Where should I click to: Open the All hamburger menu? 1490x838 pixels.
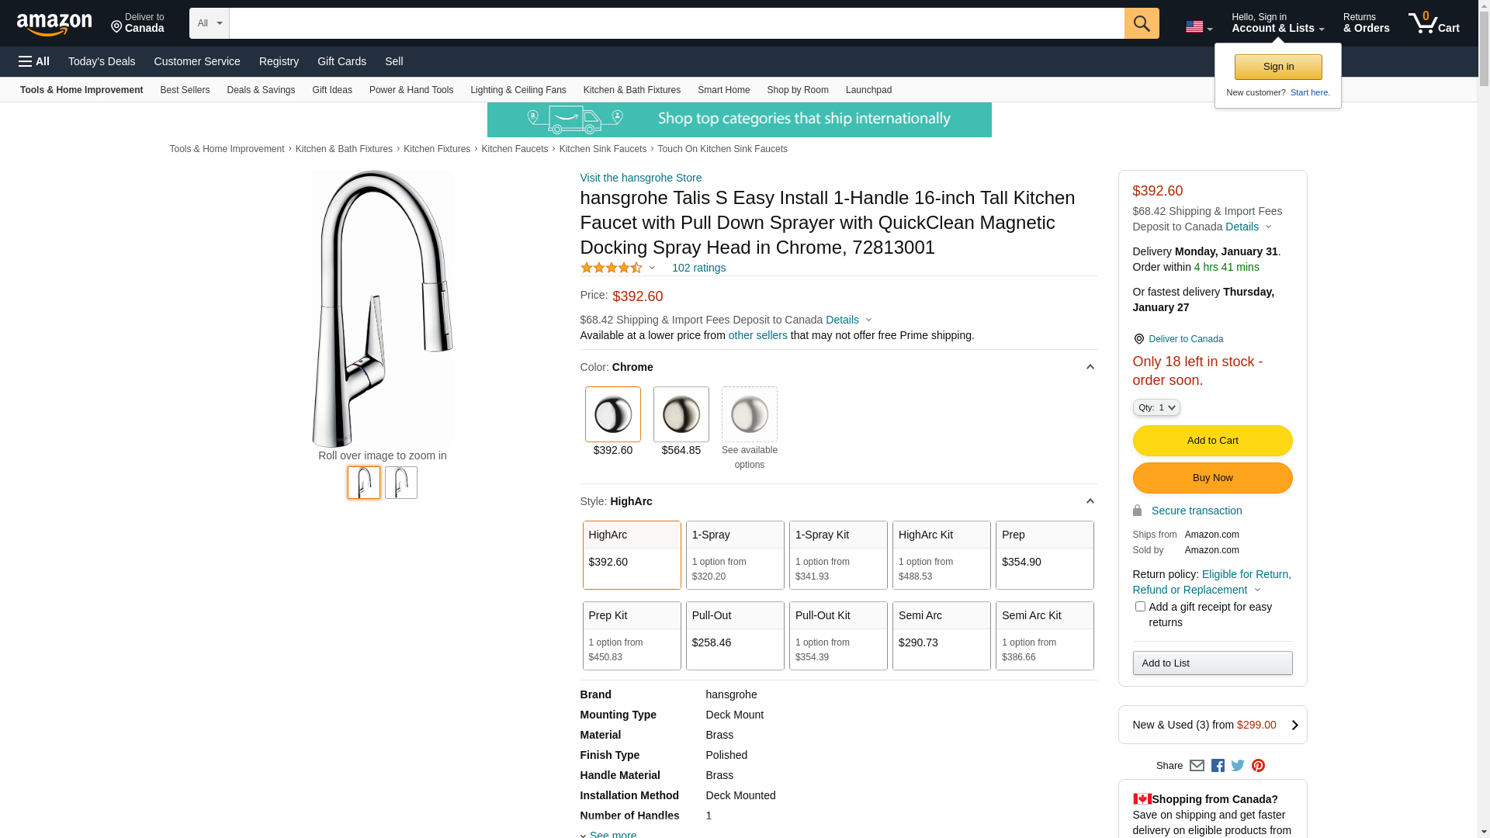coord(34,61)
